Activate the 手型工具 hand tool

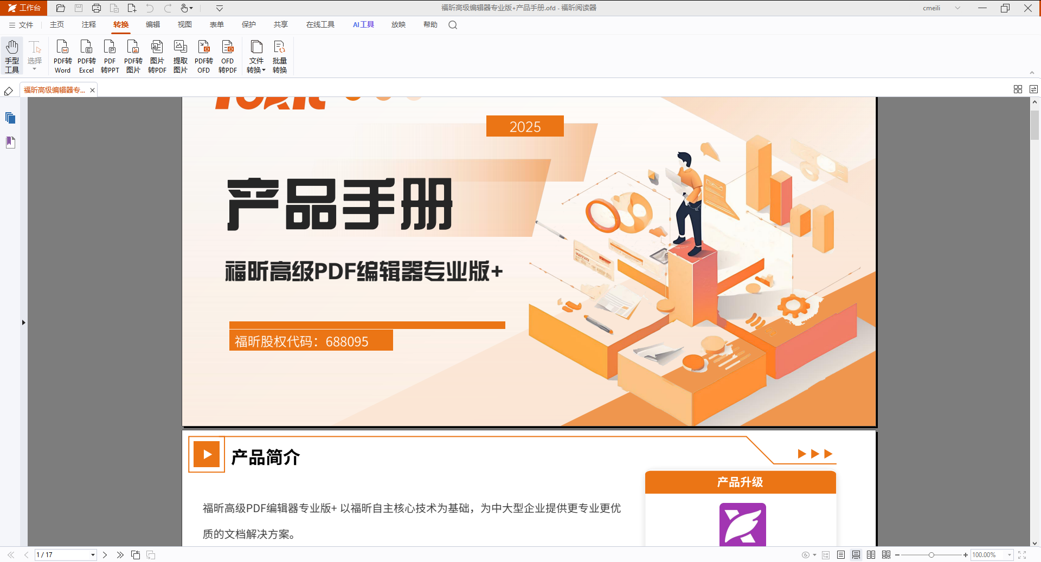coord(12,56)
